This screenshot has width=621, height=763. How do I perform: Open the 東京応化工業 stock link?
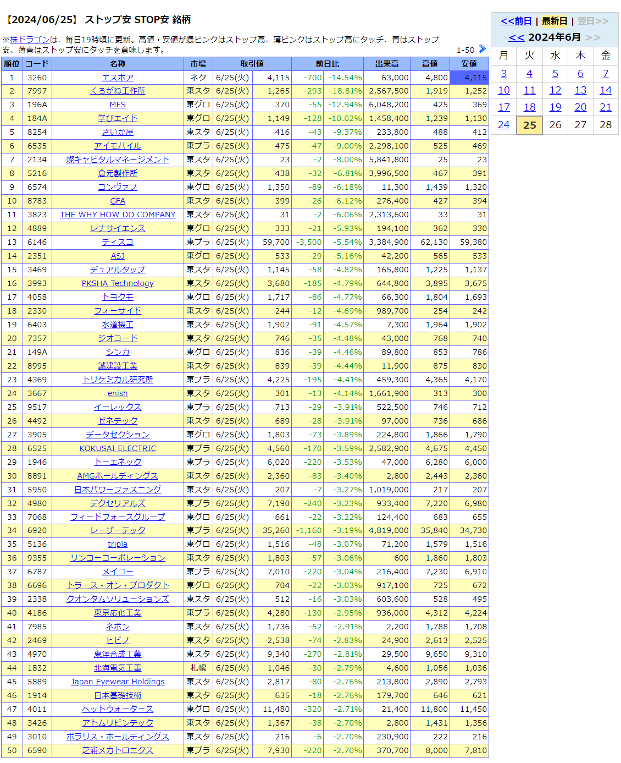pos(118,613)
